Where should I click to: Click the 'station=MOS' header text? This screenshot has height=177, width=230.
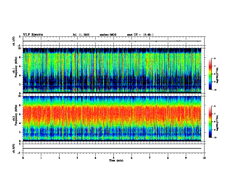[x=108, y=35]
